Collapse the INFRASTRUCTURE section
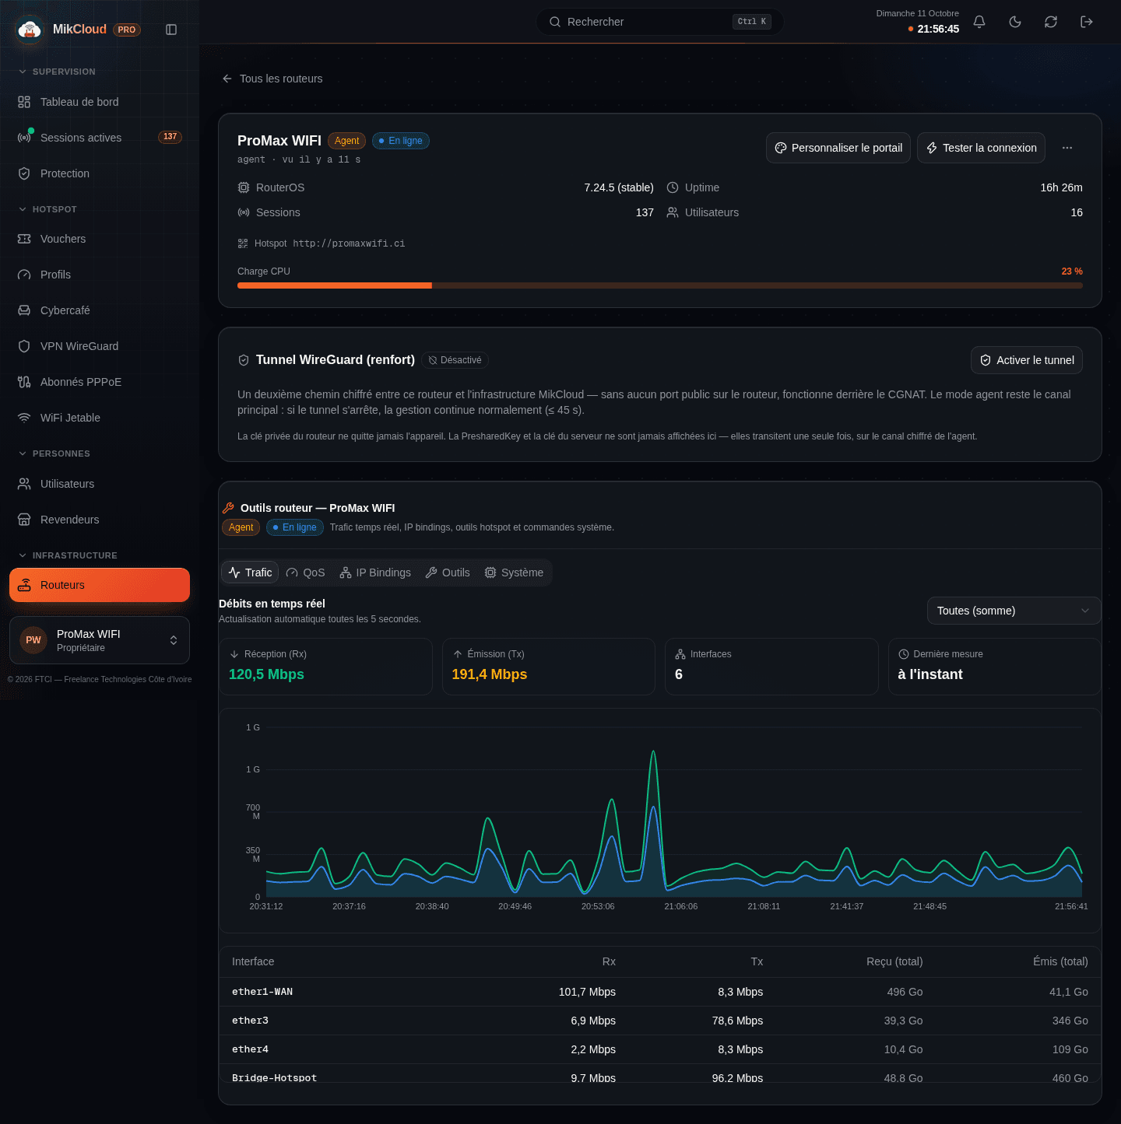The height and width of the screenshot is (1124, 1121). click(x=68, y=555)
